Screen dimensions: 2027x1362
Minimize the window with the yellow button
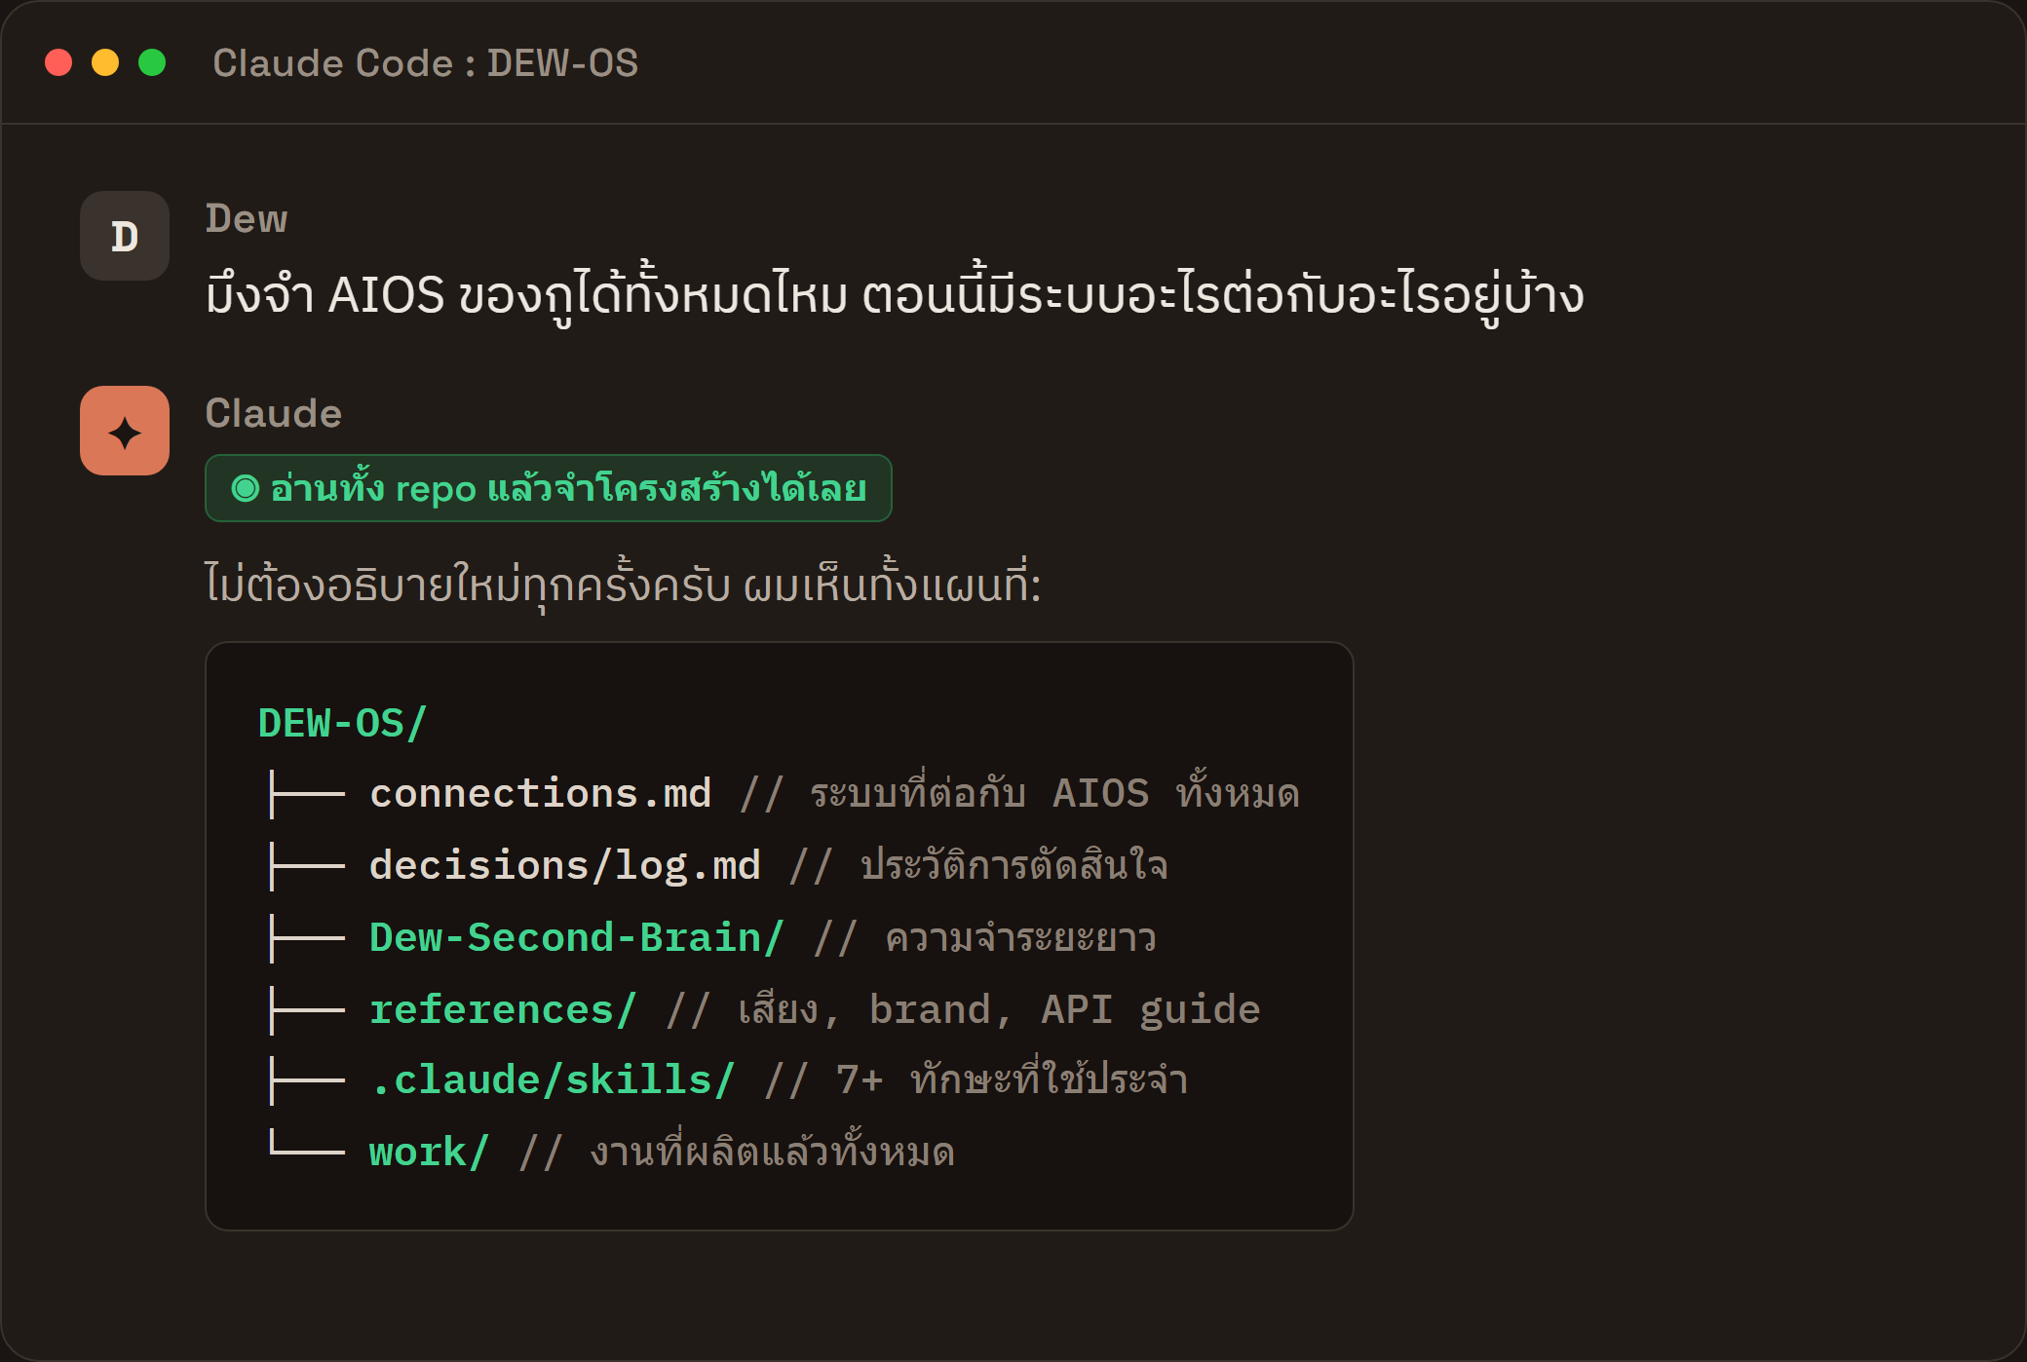pyautogui.click(x=105, y=62)
